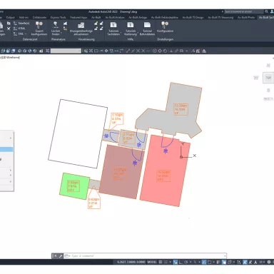Screen dimensions: 274x274
Task: Expand command history arrow on command line
Action: pyautogui.click(x=225, y=256)
